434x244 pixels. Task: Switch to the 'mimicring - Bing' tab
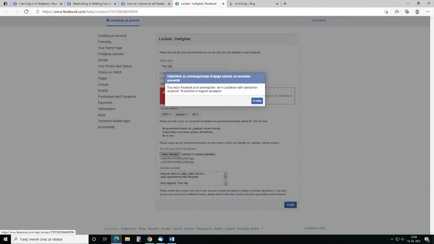point(253,4)
